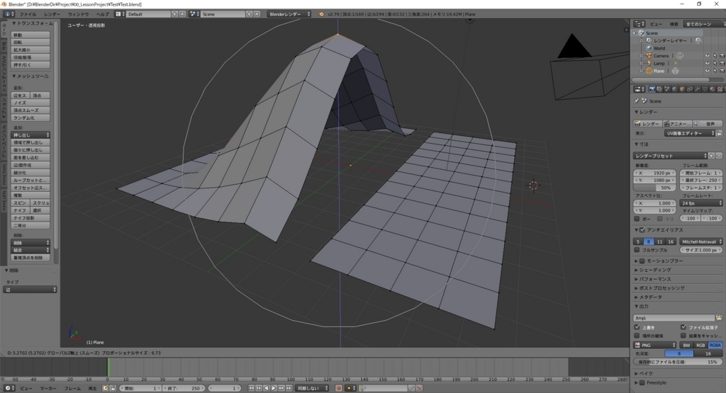Image resolution: width=726 pixels, height=393 pixels.
Task: Expand the シェーディング panel
Action: [x=656, y=270]
